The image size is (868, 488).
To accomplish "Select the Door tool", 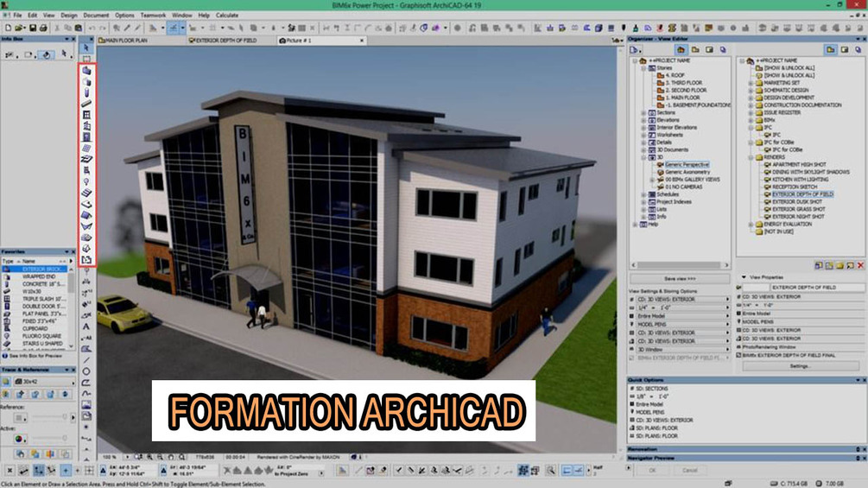I will 86,136.
